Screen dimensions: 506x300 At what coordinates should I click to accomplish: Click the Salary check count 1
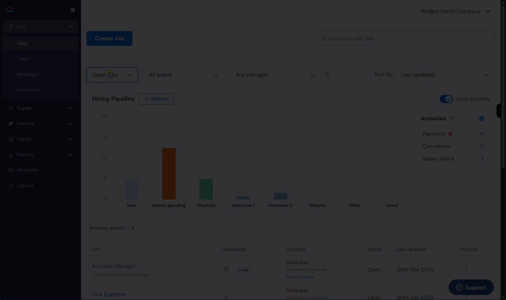[482, 159]
